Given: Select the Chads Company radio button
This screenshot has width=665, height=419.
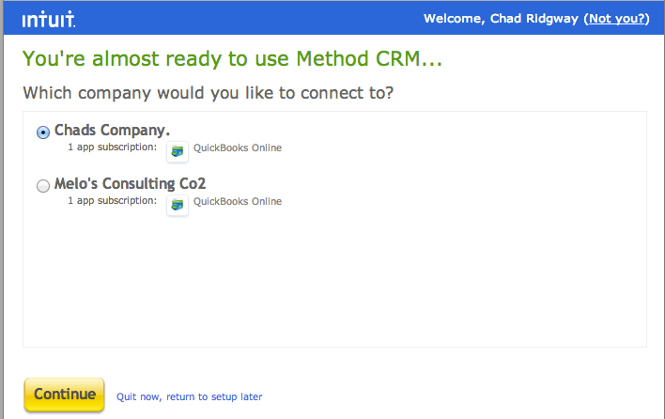Looking at the screenshot, I should tap(43, 132).
